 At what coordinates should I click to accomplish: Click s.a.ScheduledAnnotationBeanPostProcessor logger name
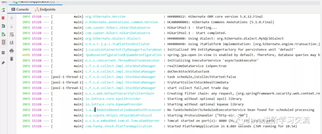coord(123,110)
